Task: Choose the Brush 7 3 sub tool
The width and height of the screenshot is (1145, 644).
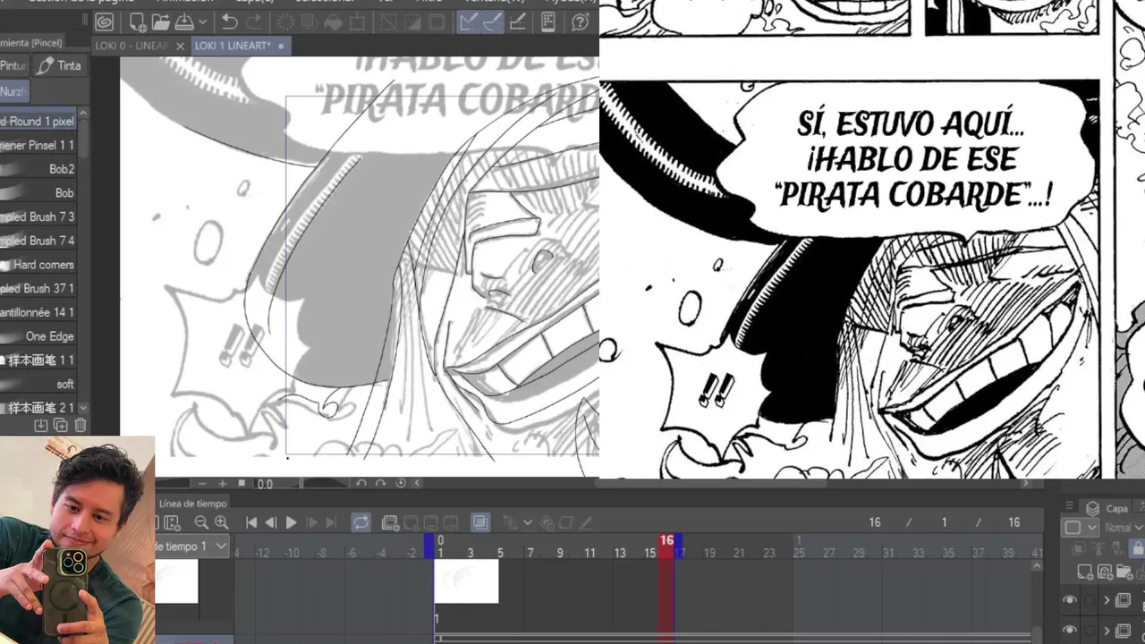Action: click(x=38, y=216)
